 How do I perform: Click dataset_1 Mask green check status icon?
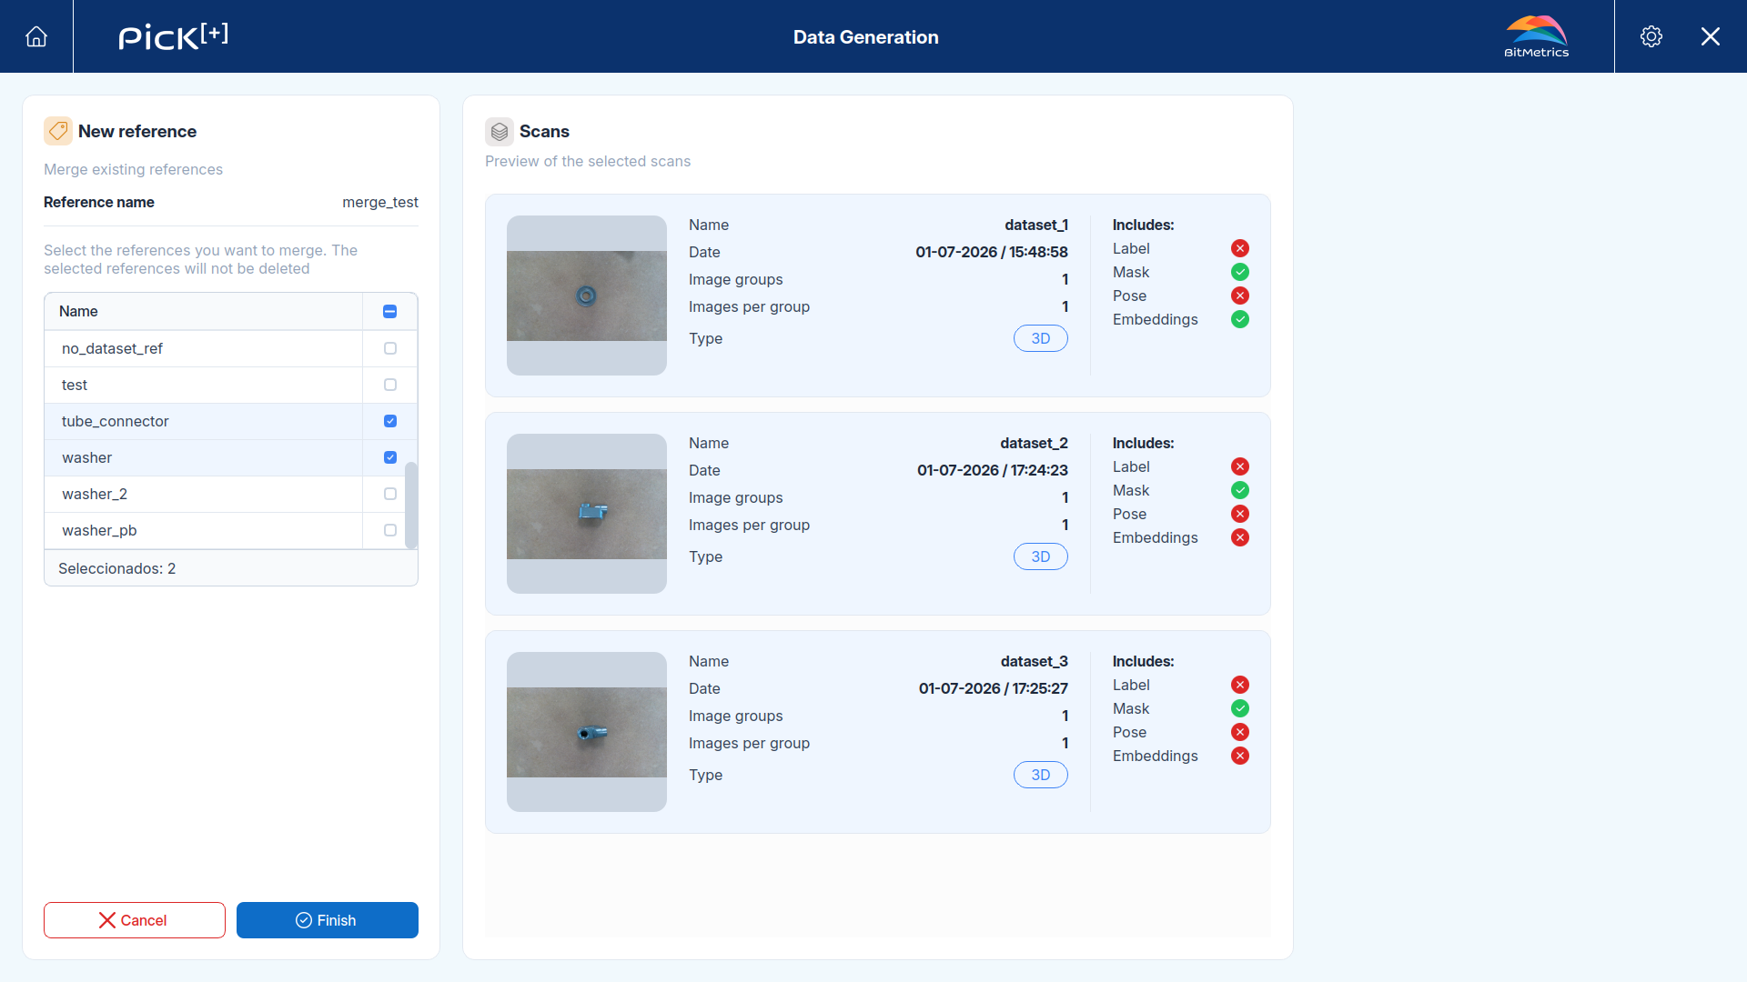pyautogui.click(x=1240, y=272)
